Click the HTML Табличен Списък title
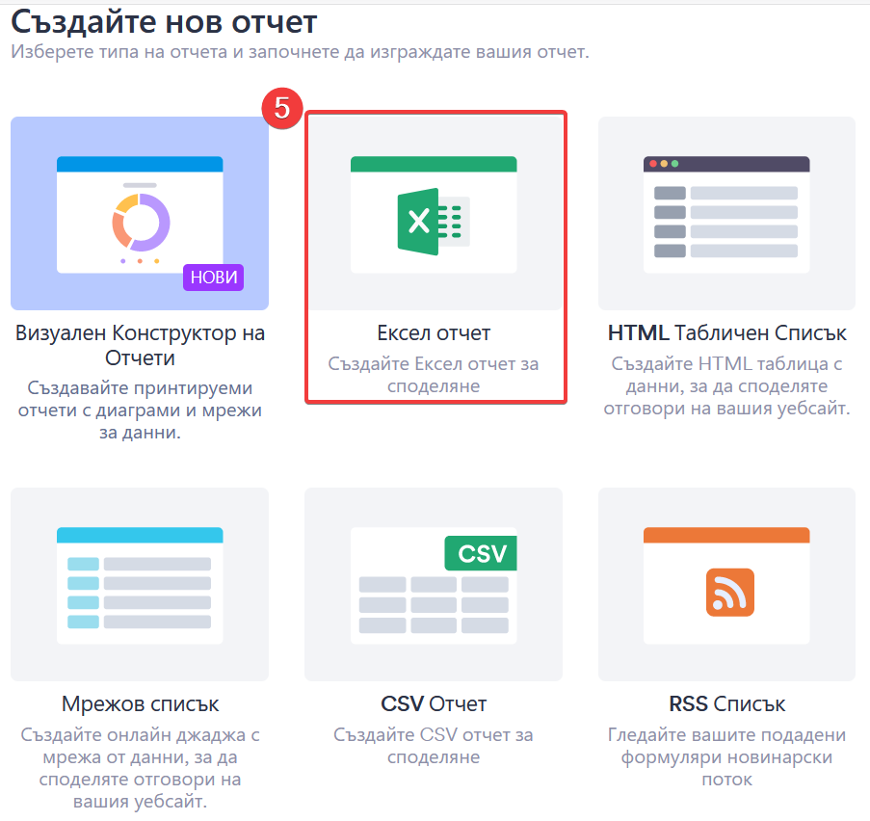This screenshot has width=870, height=821. pyautogui.click(x=726, y=333)
